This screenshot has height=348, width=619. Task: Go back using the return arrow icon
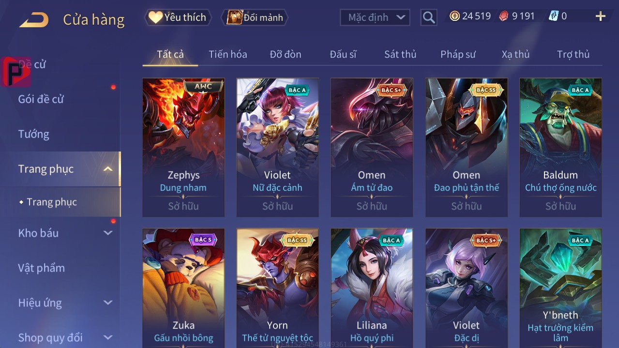(33, 19)
